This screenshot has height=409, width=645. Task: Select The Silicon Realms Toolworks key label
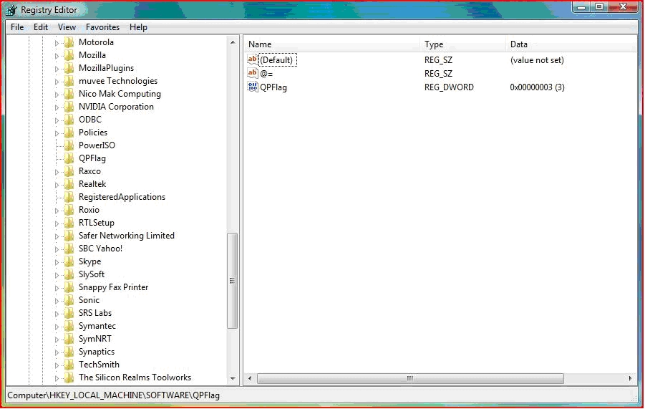click(135, 377)
